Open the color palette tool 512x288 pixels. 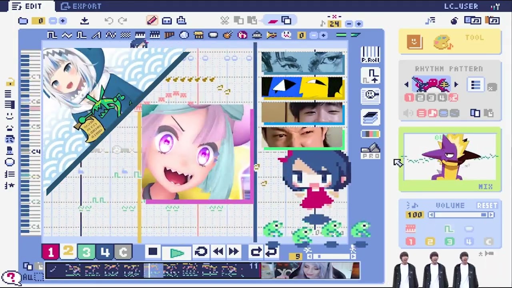click(442, 42)
